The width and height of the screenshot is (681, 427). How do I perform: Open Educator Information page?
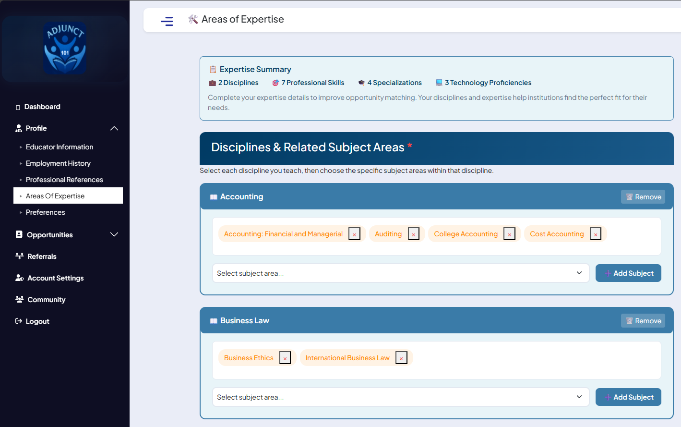coord(60,147)
